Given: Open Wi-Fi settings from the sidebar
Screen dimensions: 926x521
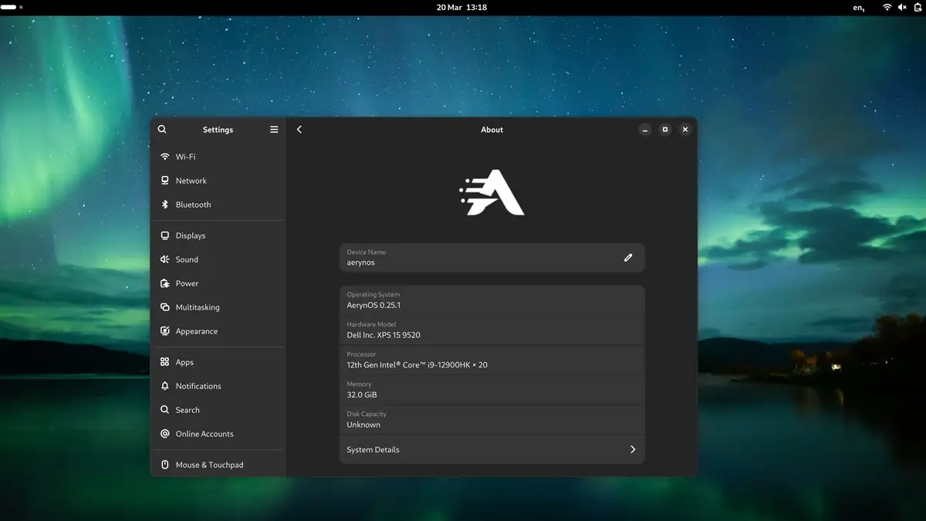Looking at the screenshot, I should point(185,157).
